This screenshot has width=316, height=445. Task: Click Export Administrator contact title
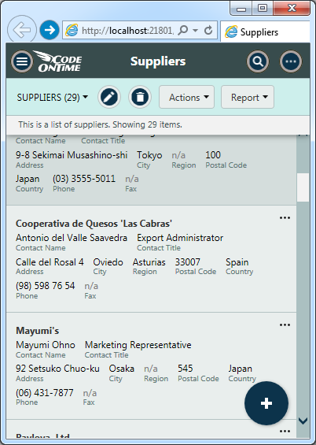tap(180, 238)
